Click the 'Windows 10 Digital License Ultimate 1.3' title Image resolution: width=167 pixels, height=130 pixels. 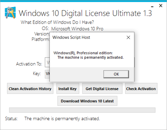[85, 13]
